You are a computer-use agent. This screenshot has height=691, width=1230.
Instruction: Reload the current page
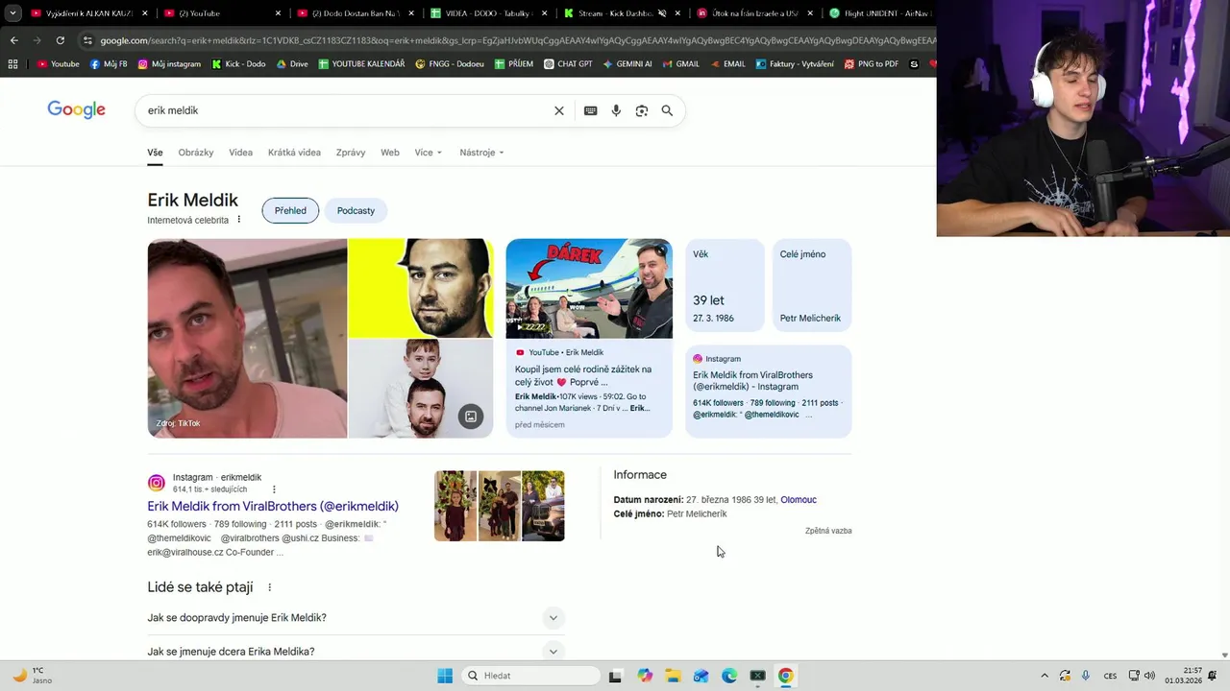coord(60,40)
